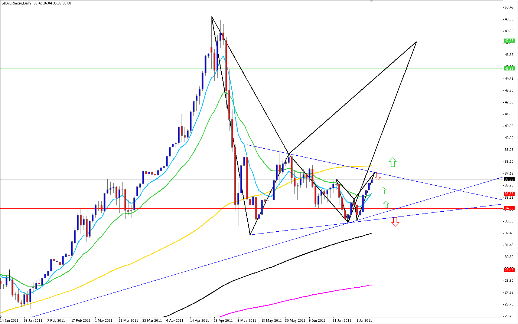Click the 46.65 value on the price axis
The image size is (518, 324).
[509, 54]
